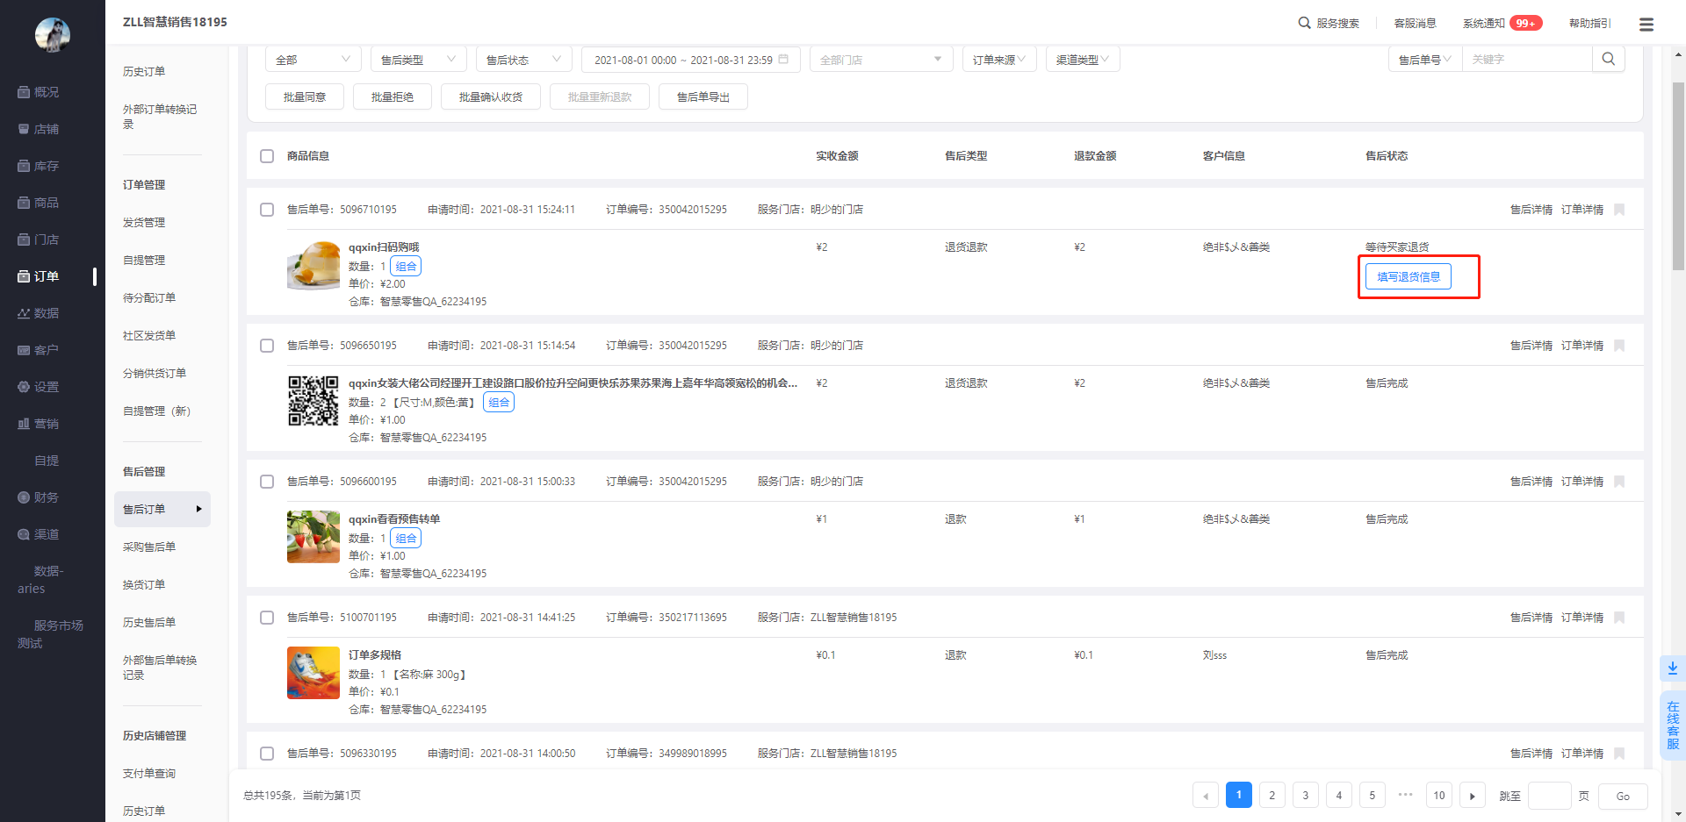Viewport: 1686px width, 822px height.
Task: Flag after-sale order 5096710195 with the bookmark icon
Action: point(1620,210)
